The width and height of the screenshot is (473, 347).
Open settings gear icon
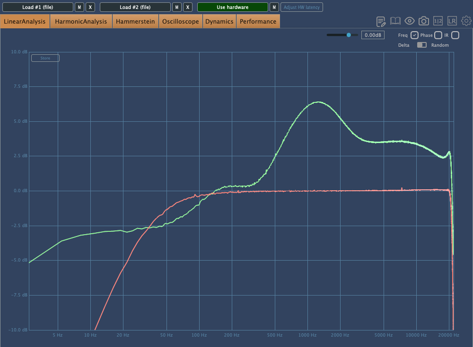pyautogui.click(x=466, y=21)
